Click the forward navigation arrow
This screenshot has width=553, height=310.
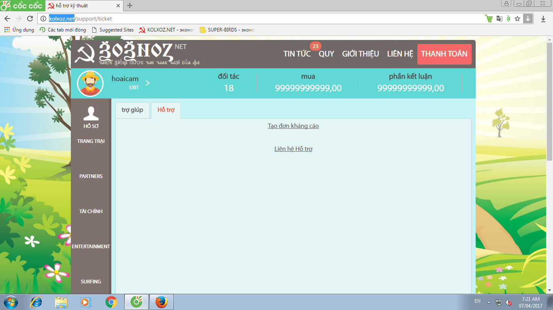(x=18, y=19)
